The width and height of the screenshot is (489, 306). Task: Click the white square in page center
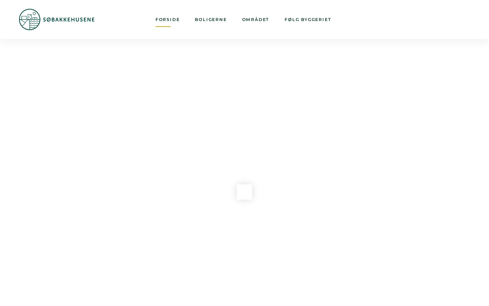[244, 192]
